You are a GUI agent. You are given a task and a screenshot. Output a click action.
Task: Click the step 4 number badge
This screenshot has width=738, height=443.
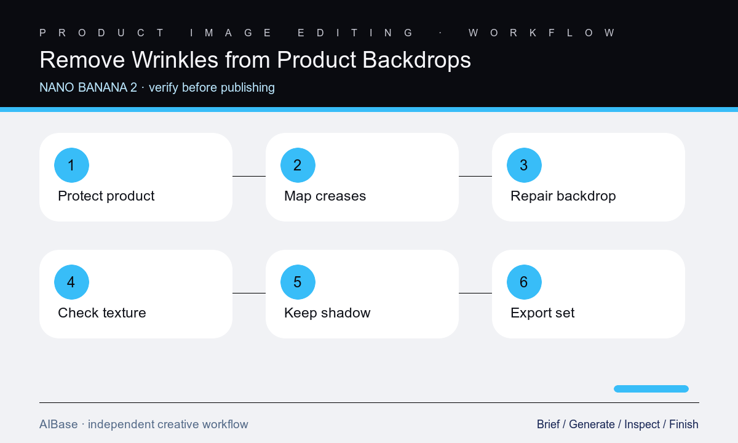[71, 282]
